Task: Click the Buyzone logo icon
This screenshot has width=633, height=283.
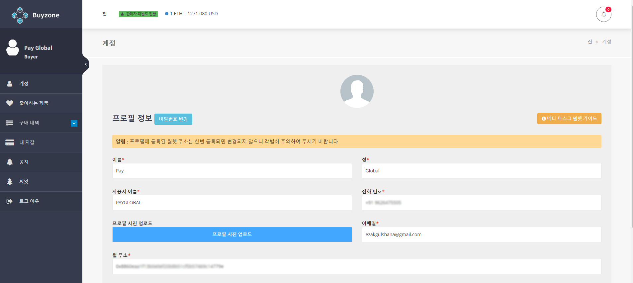Action: [x=20, y=15]
